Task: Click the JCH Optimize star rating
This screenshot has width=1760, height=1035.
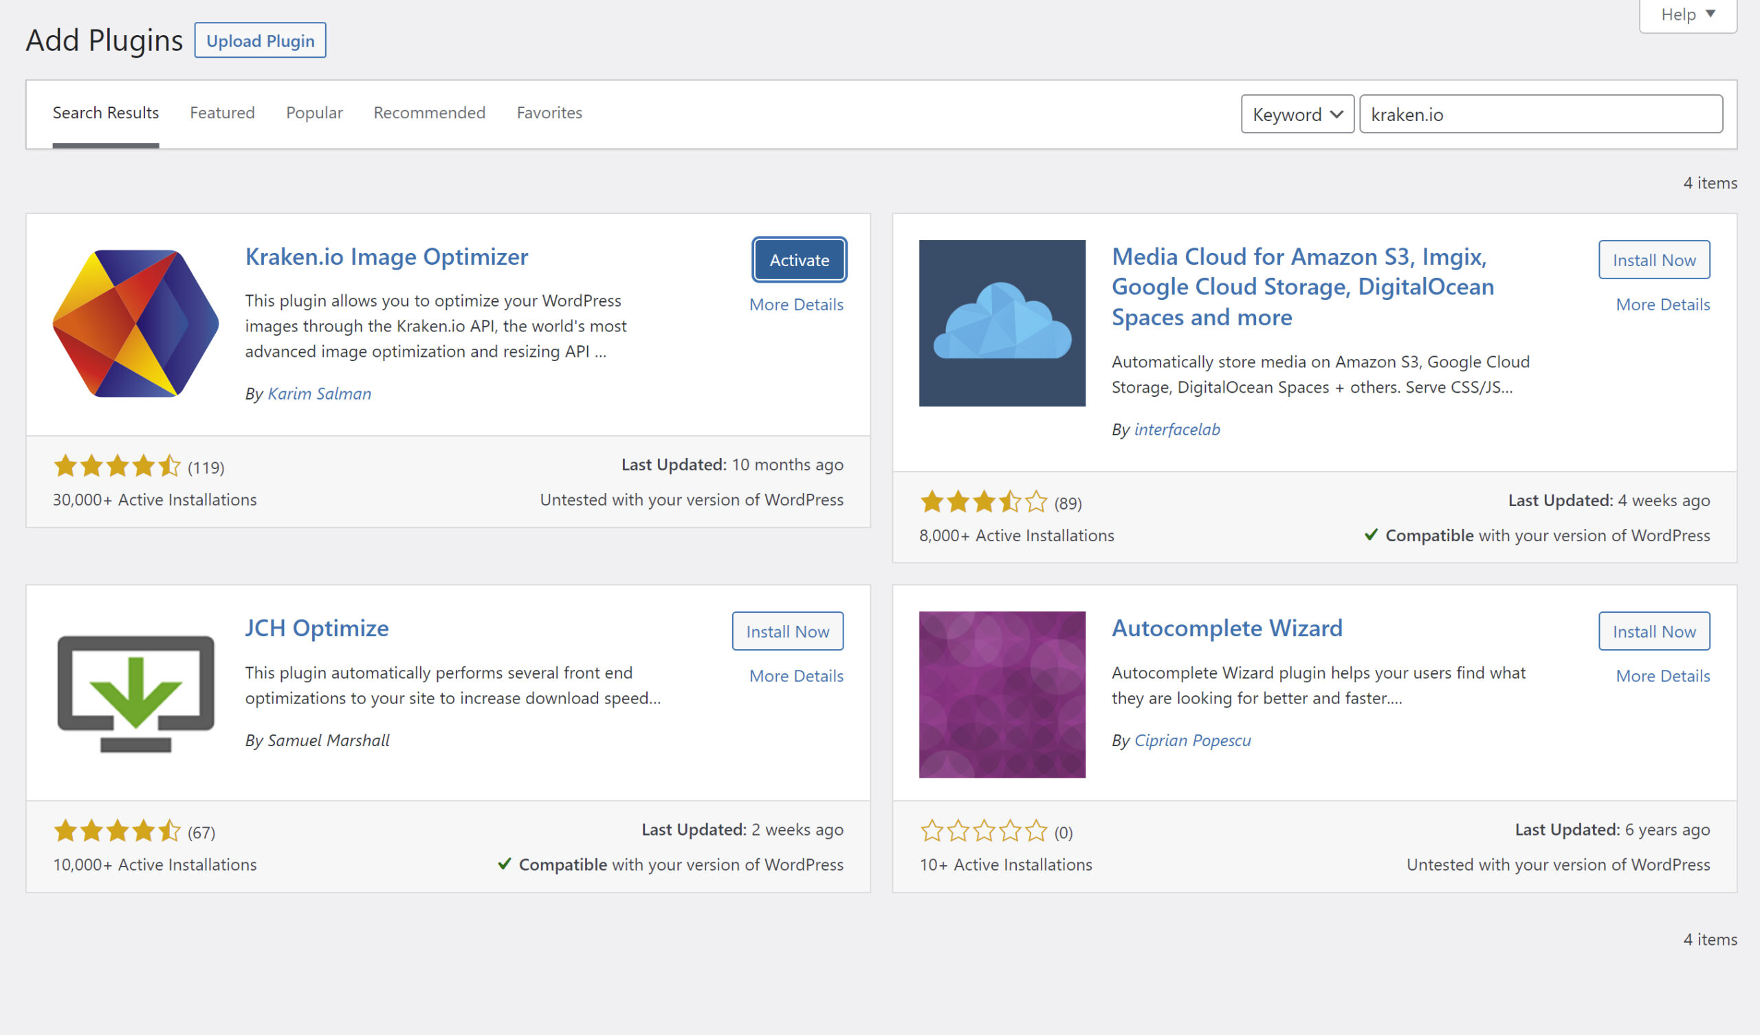Action: point(117,830)
